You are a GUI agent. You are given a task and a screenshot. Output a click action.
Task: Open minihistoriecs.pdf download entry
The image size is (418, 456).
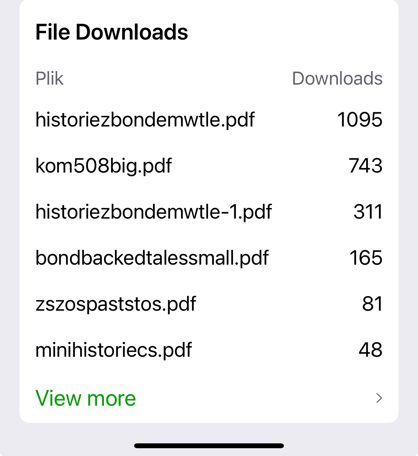(113, 350)
